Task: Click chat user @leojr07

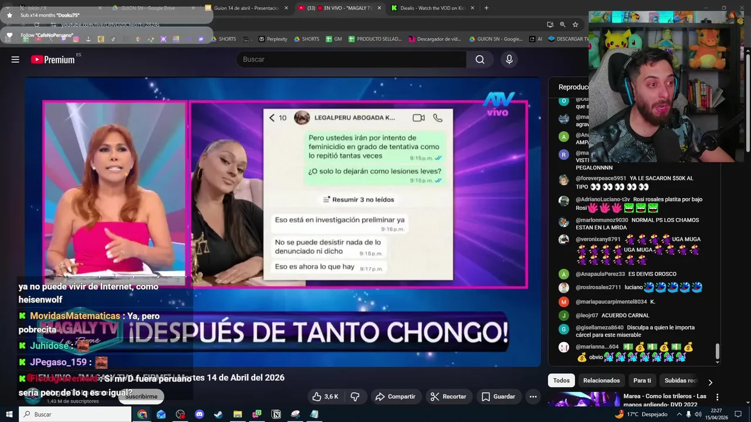Action: [587, 315]
